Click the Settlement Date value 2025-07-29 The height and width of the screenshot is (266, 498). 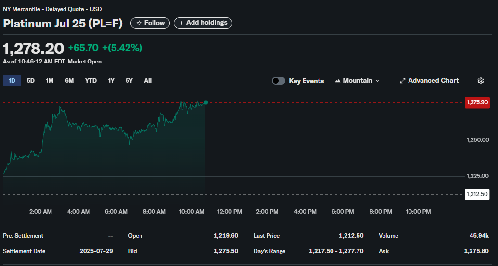[x=96, y=251]
